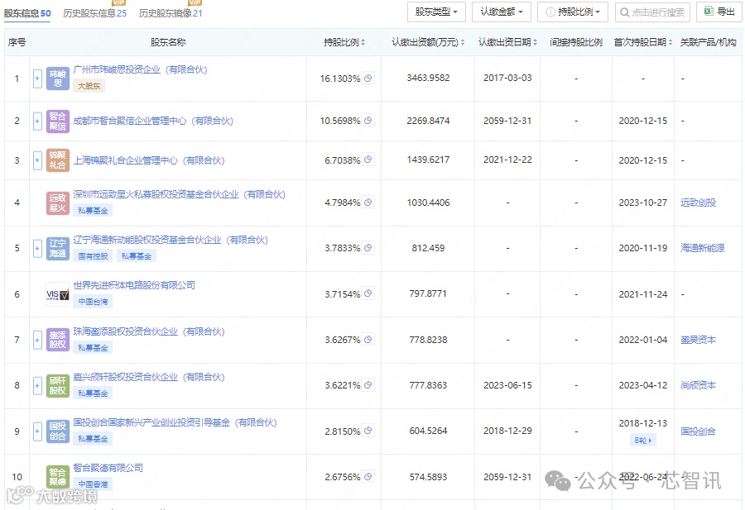Switch to 股东信息 50 tab
The width and height of the screenshot is (745, 510).
coord(27,13)
